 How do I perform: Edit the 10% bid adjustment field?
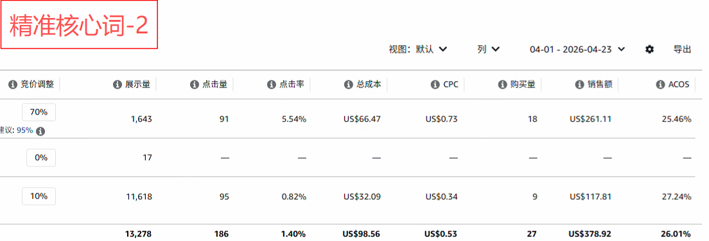pos(39,196)
